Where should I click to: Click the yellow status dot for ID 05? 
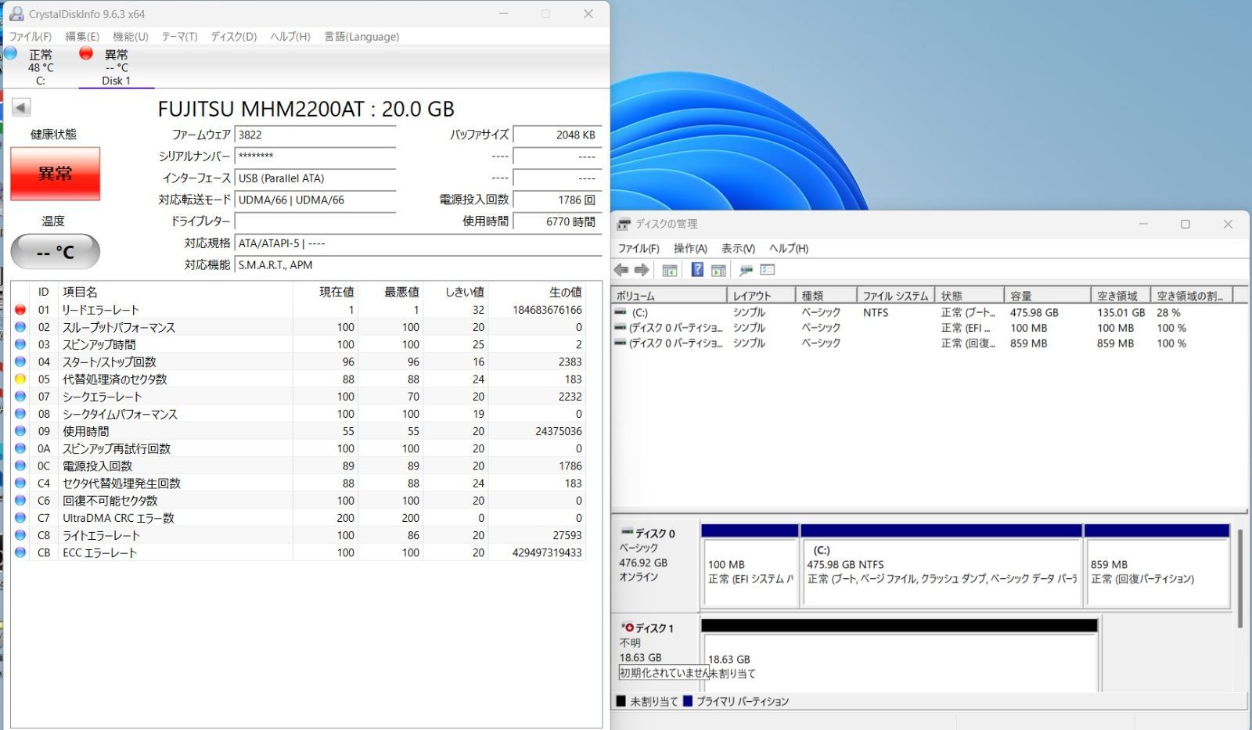pyautogui.click(x=20, y=379)
